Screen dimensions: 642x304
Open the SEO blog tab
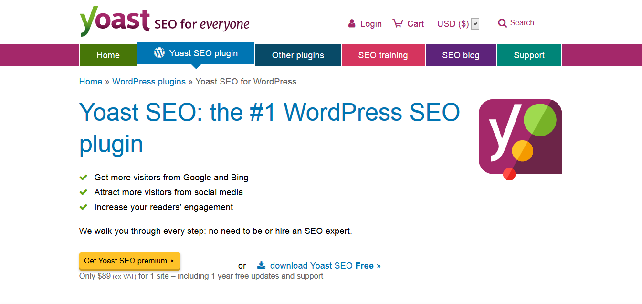(x=461, y=55)
